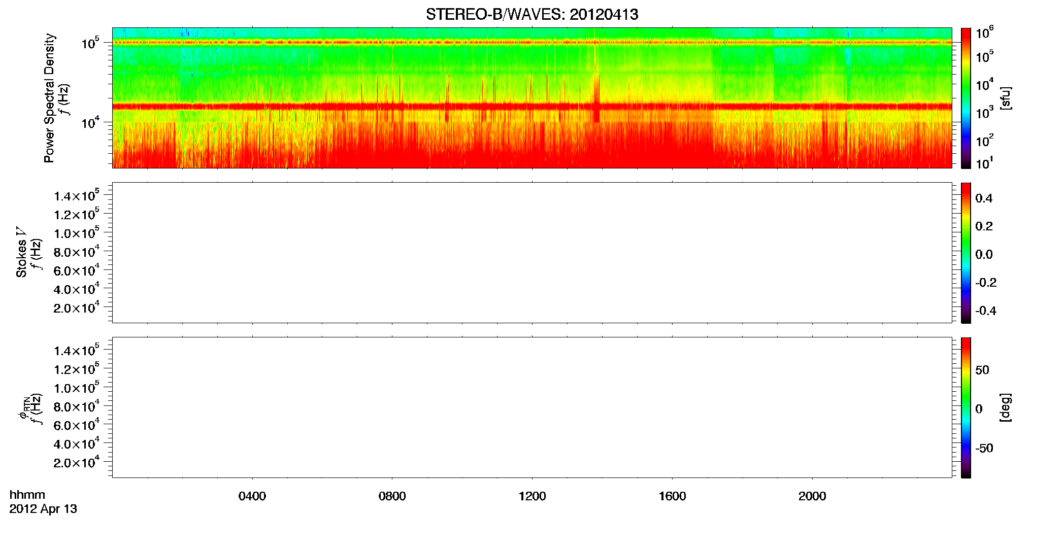Click the empty Stokes V panel
1064x548 pixels.
tap(532, 253)
